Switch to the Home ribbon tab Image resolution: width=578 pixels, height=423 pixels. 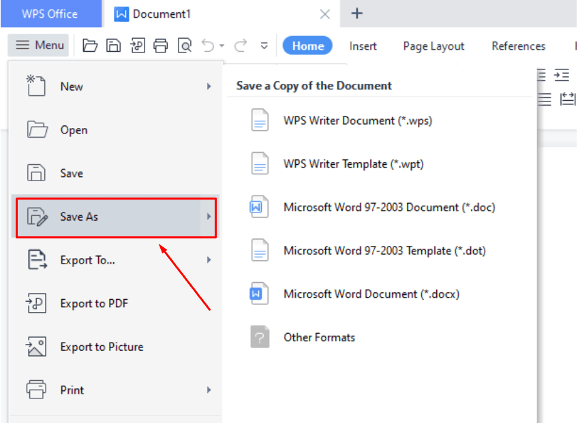(x=308, y=46)
